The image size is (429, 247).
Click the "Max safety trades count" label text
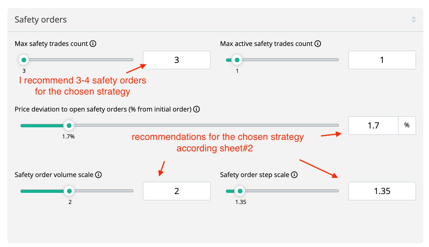[x=51, y=44]
